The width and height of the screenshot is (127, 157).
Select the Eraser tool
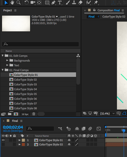pos(80,3)
